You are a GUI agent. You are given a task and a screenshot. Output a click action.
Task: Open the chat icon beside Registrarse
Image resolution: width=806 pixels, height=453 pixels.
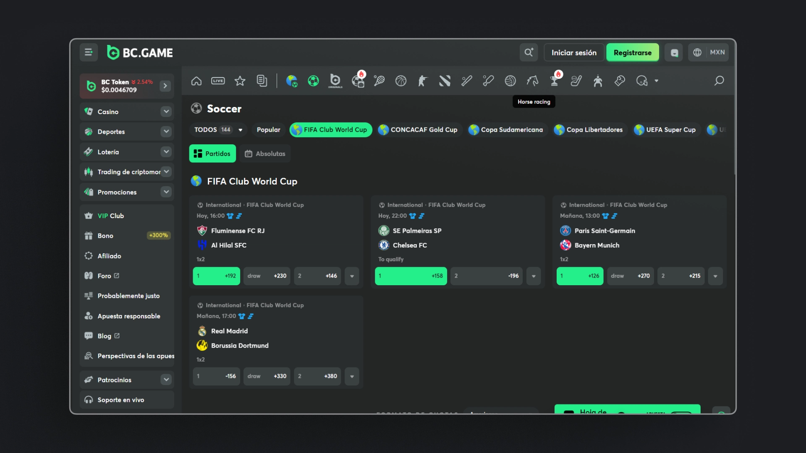click(x=674, y=52)
